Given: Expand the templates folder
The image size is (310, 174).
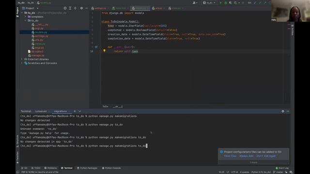Looking at the screenshot, I should coord(25,17).
